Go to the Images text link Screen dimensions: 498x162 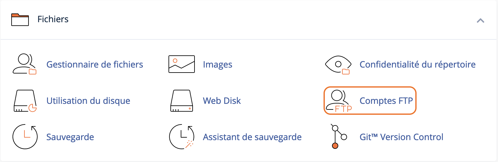(217, 64)
